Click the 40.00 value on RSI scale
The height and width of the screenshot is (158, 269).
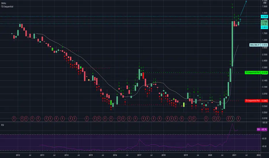[264, 147]
